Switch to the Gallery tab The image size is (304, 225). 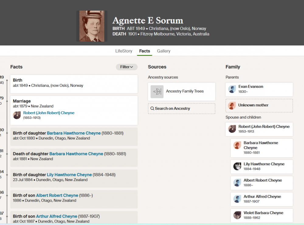pyautogui.click(x=164, y=51)
